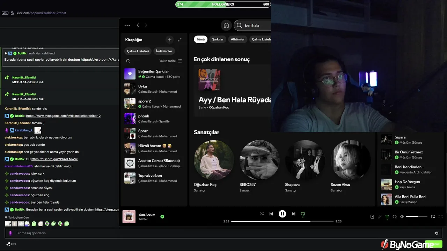Open the Beğenilen Şarkılar playlist
Viewport: 447px width, 251px height.
(154, 74)
